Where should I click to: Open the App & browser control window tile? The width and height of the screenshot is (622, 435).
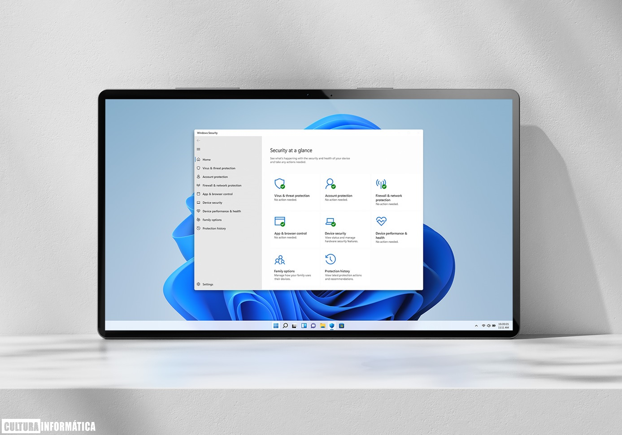tap(294, 228)
